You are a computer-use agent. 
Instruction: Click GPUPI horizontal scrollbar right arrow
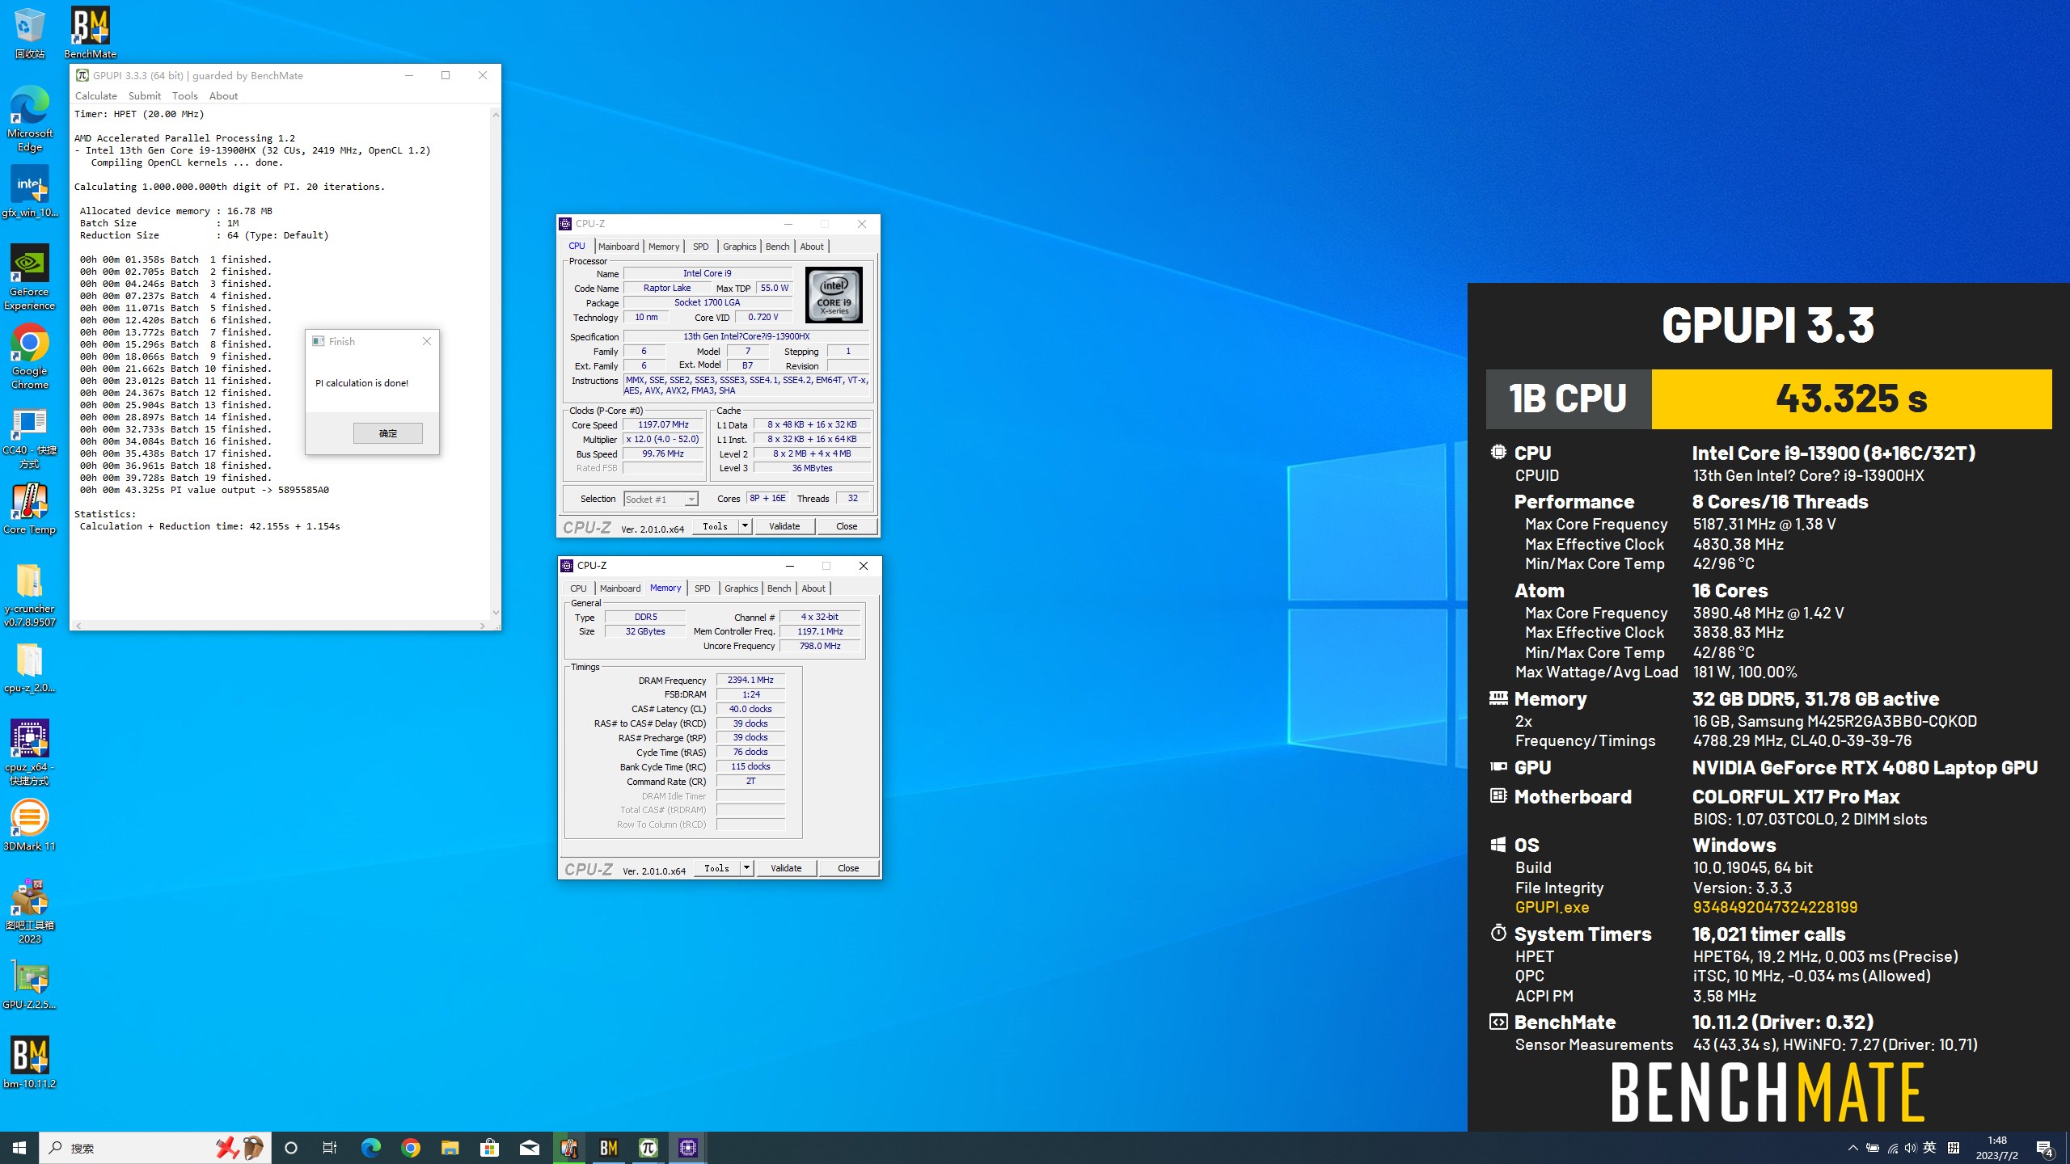point(483,626)
